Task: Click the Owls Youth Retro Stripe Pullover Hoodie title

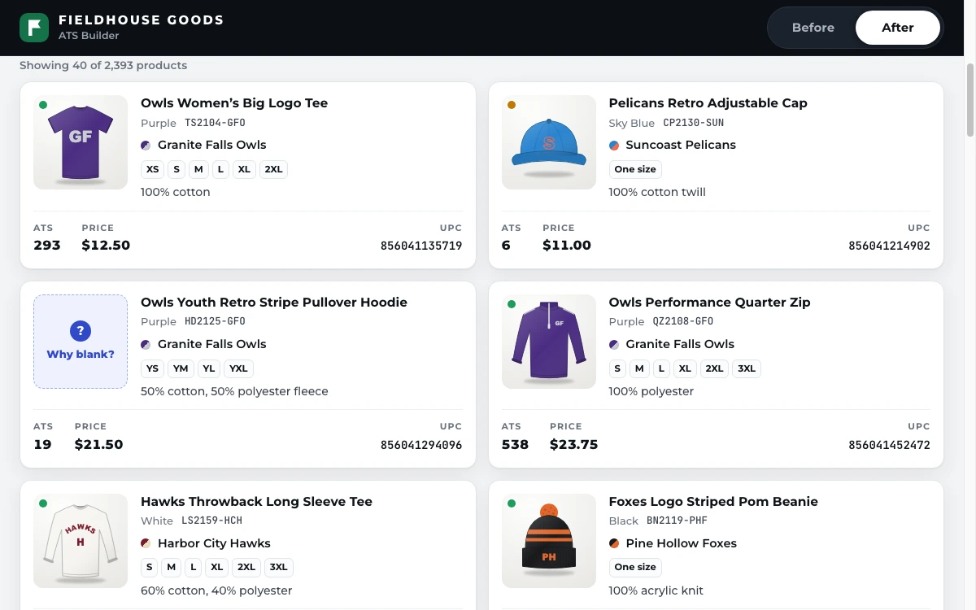Action: pos(274,303)
